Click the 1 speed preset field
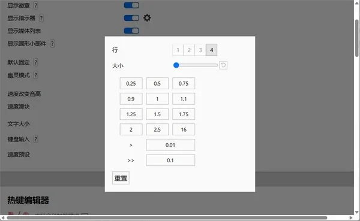This screenshot has height=221, width=360. (x=157, y=99)
